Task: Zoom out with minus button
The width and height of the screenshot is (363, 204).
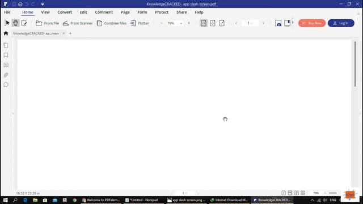Action: tap(161, 23)
